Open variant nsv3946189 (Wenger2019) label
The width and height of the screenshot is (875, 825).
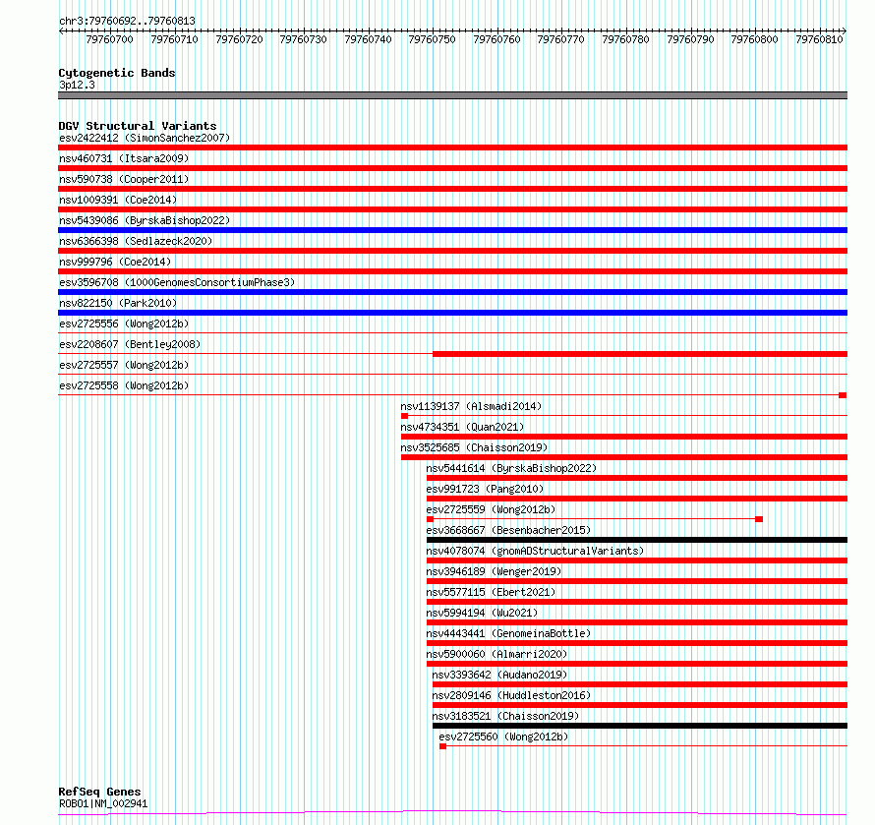(494, 571)
